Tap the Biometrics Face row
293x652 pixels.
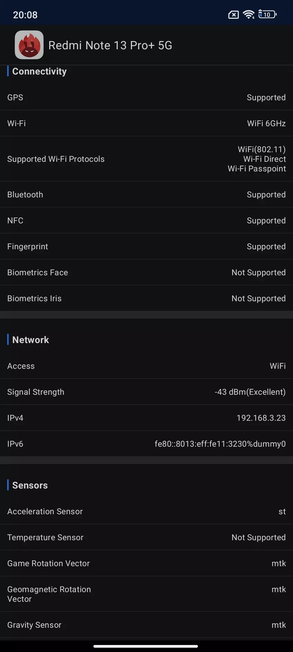coord(146,273)
